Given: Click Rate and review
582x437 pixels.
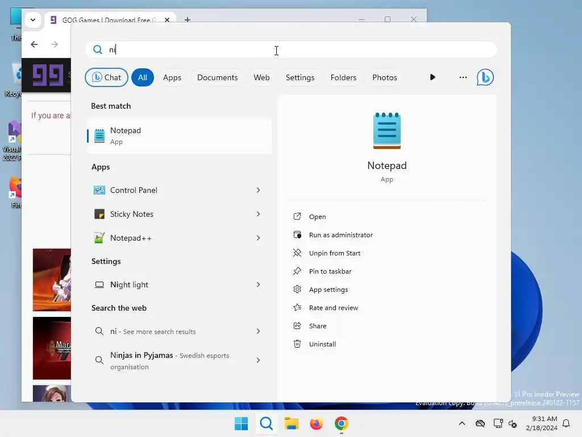Looking at the screenshot, I should (x=333, y=308).
